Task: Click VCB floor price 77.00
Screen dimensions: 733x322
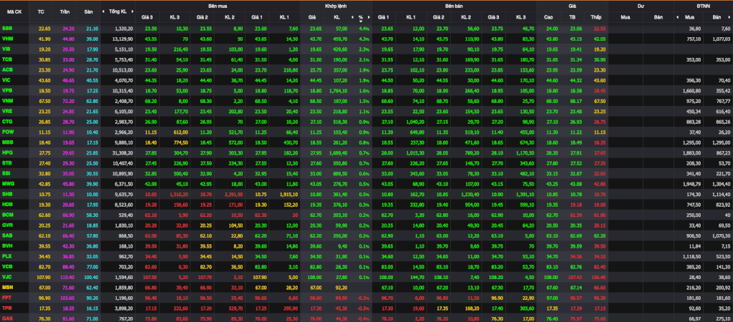Action: point(92,266)
